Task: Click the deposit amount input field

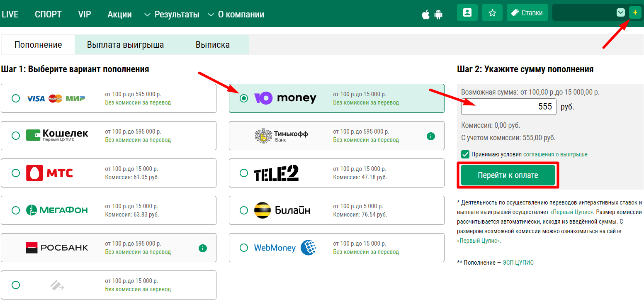Action: [509, 107]
